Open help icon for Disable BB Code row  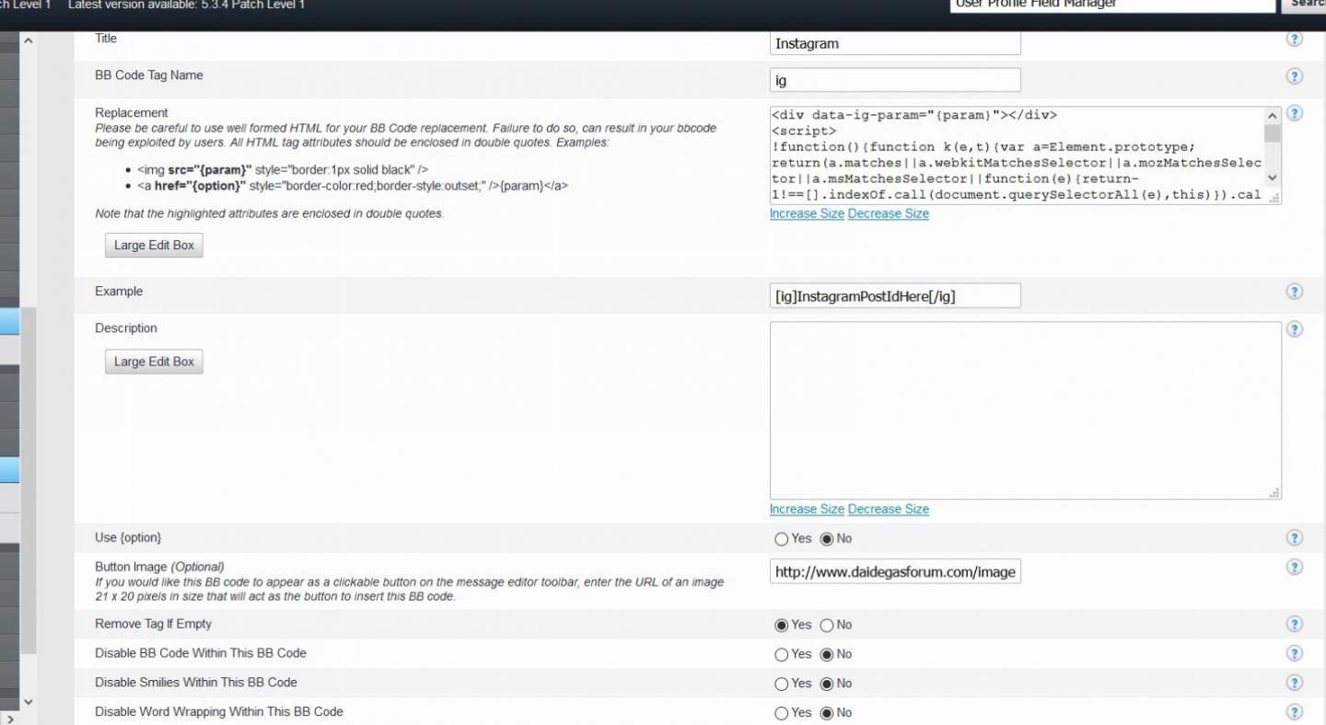[1294, 654]
